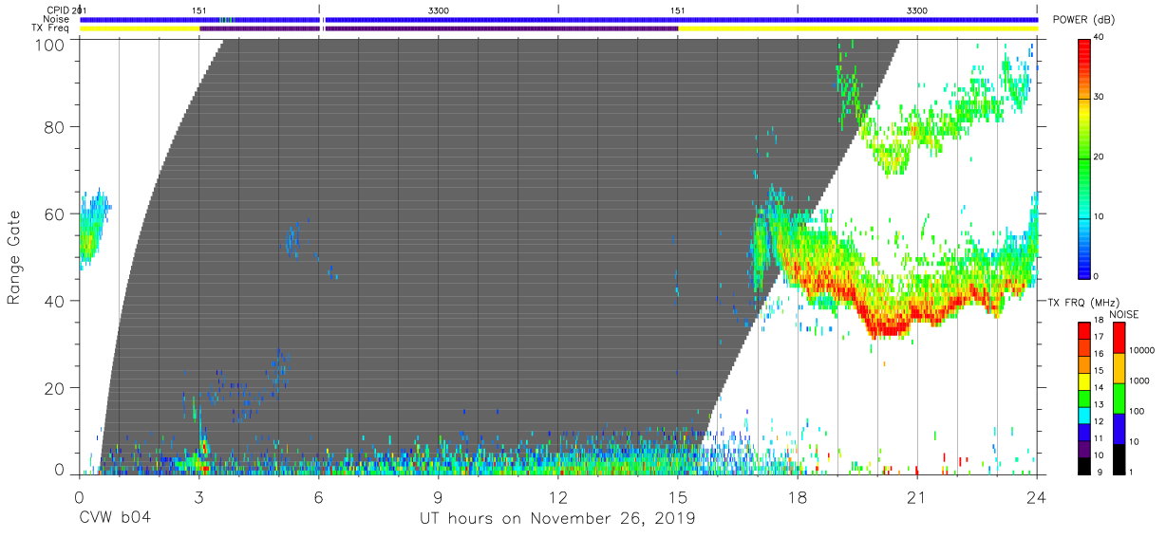
Task: Click the 100 tick on Range Gate axis
Action: pos(51,44)
